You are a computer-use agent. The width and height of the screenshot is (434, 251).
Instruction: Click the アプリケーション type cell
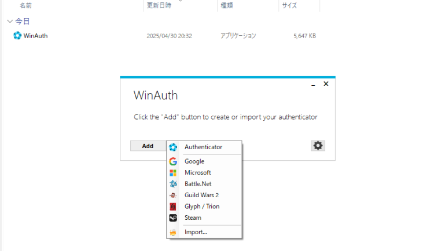pyautogui.click(x=238, y=36)
